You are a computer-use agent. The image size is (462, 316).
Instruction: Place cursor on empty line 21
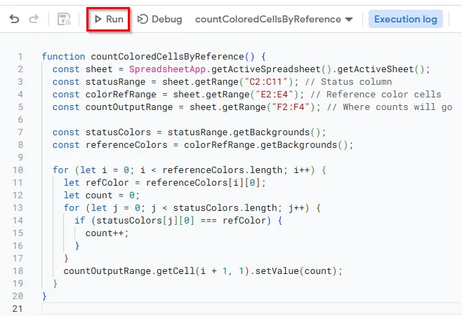coord(251,309)
